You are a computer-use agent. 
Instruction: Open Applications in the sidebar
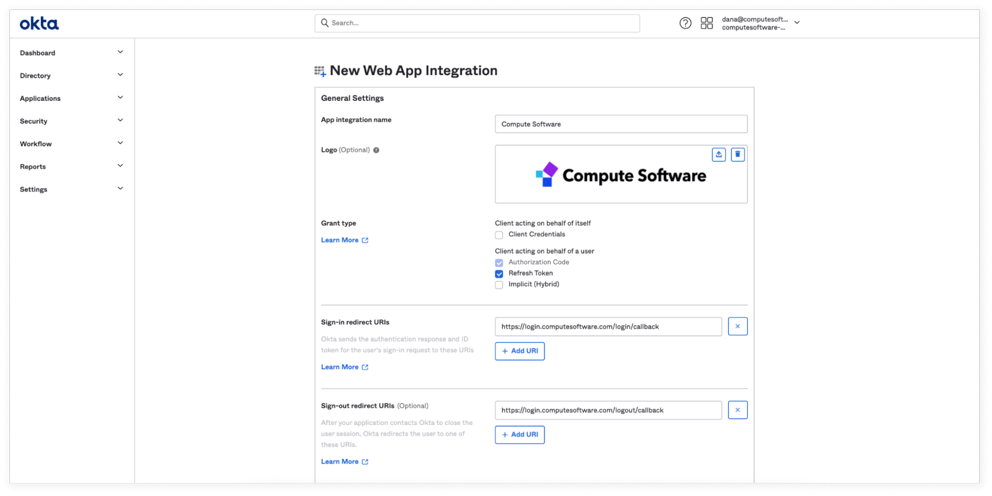pyautogui.click(x=40, y=99)
